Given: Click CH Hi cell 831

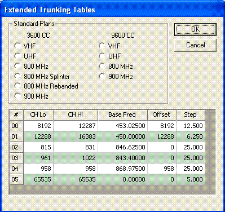Looking at the screenshot, I should coord(76,147).
